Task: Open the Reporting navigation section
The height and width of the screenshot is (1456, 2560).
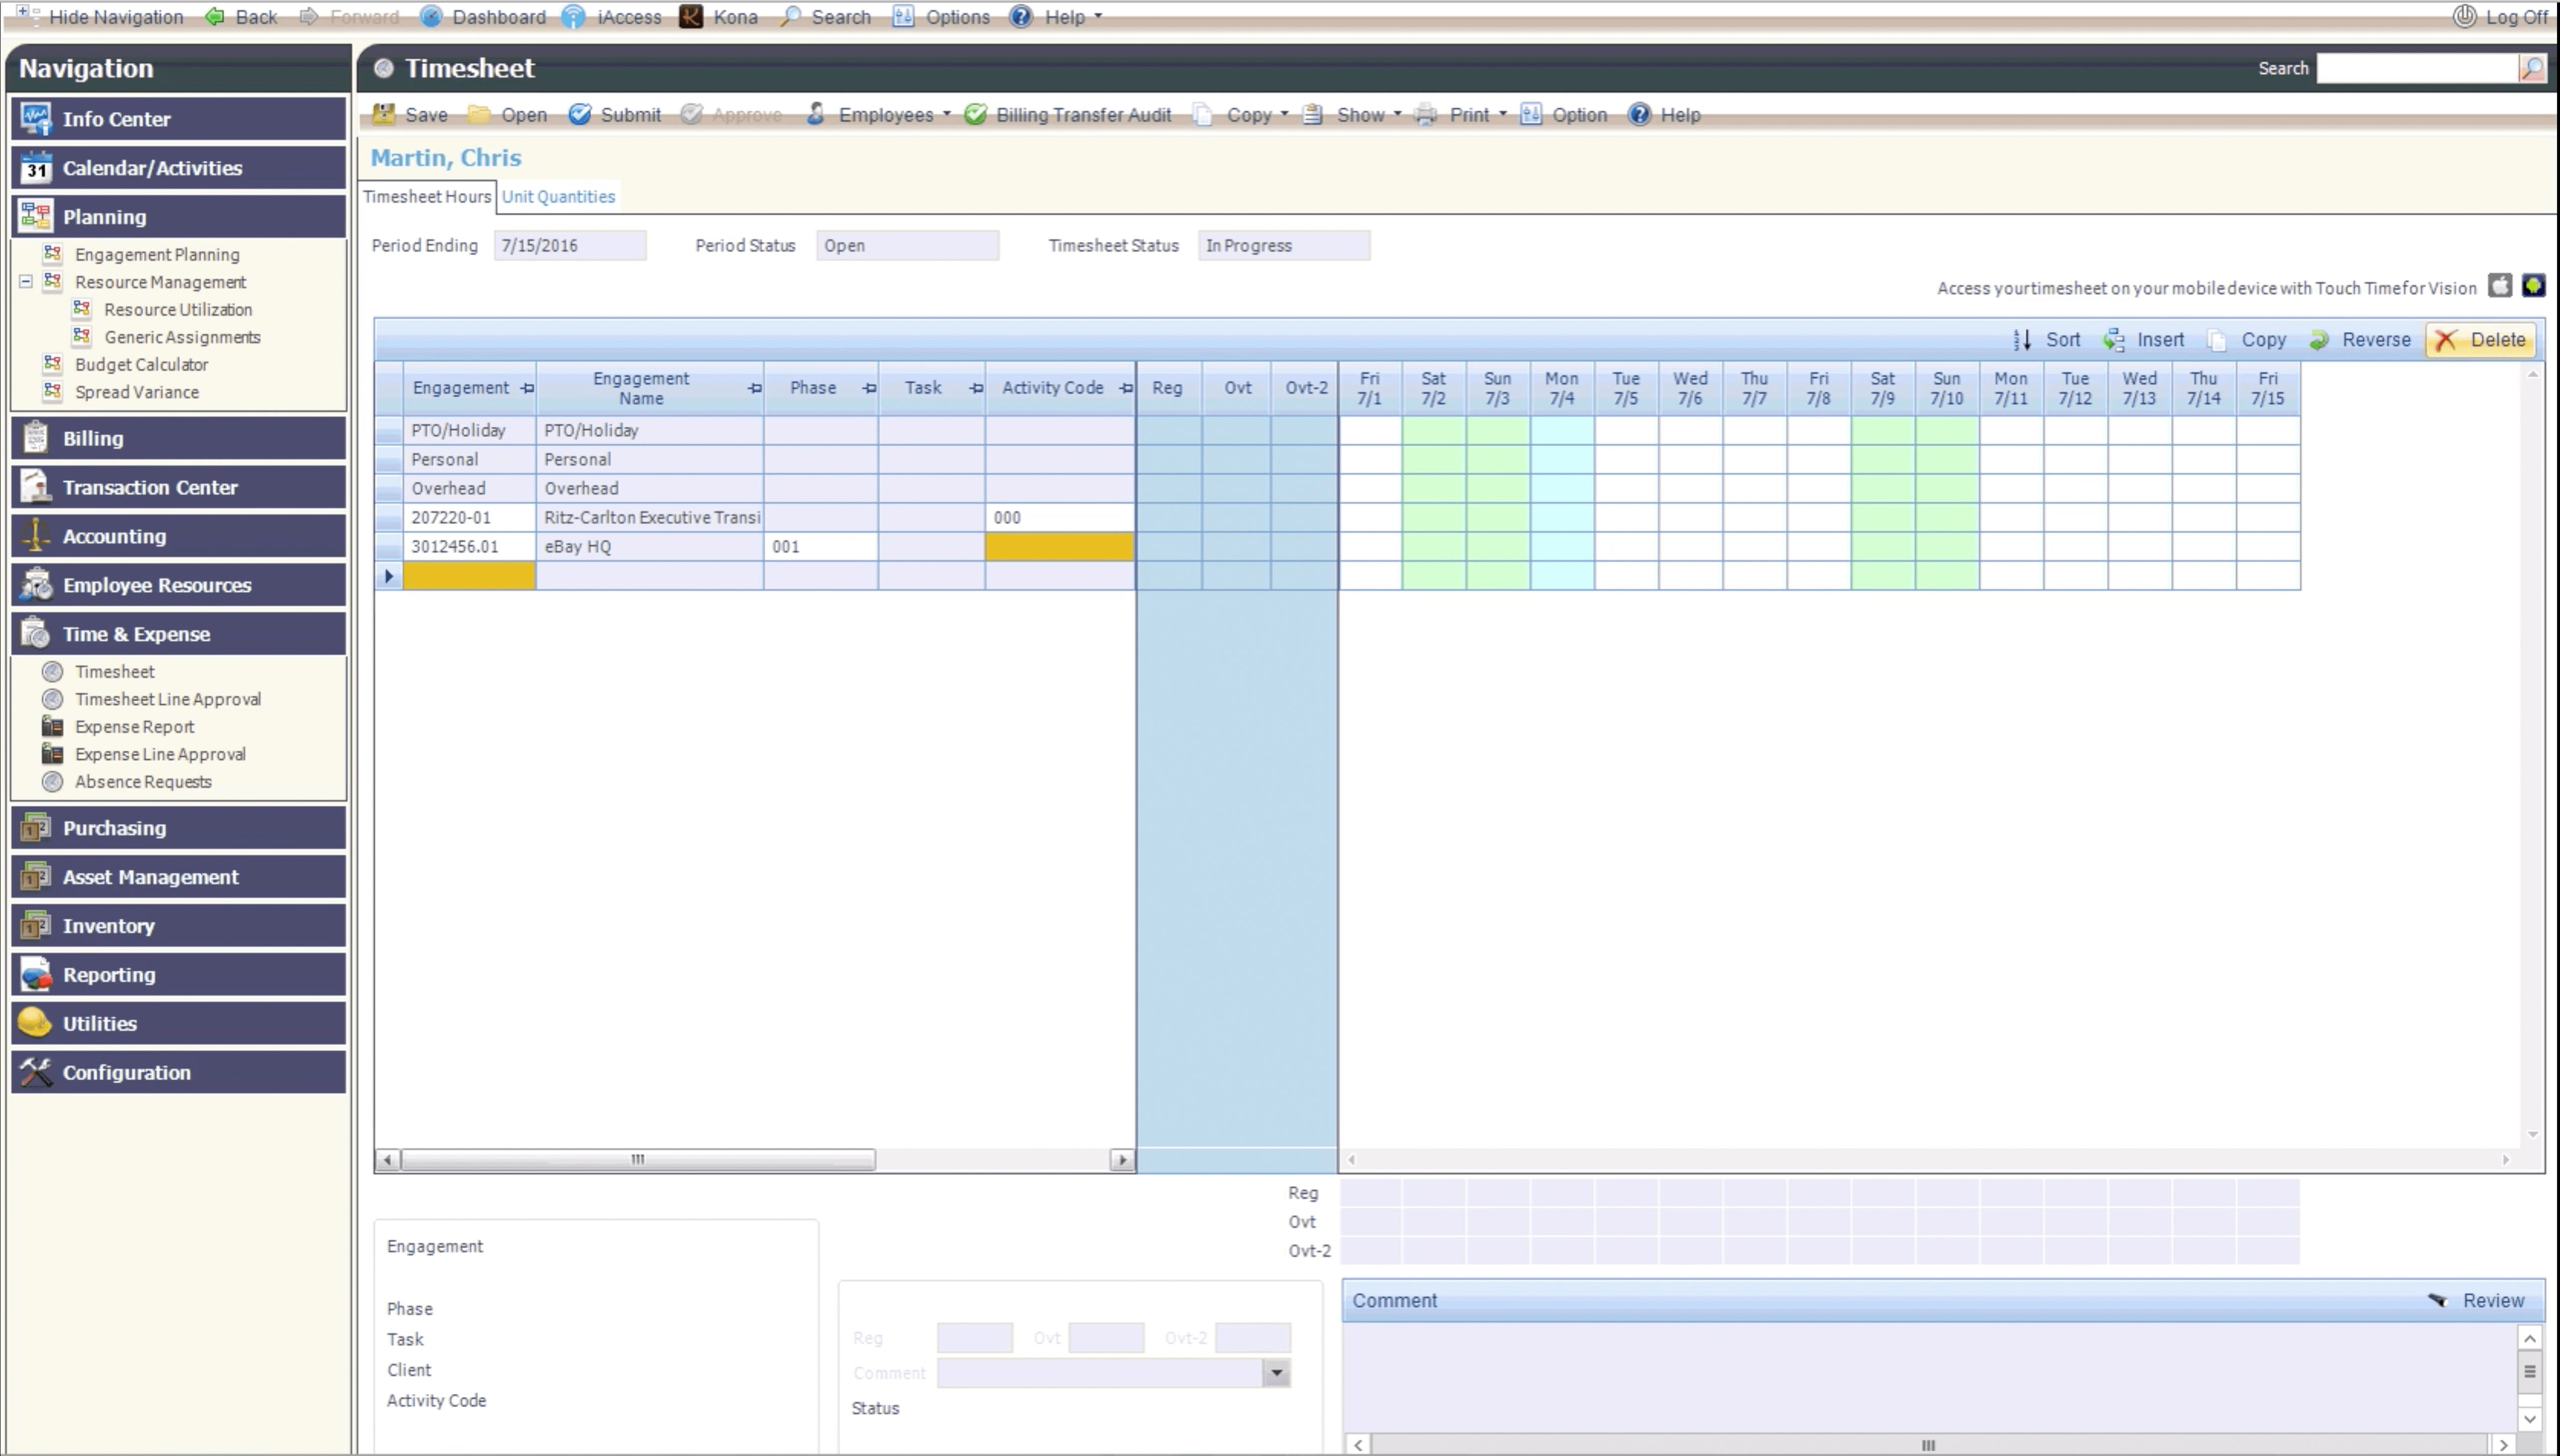Action: click(179, 975)
